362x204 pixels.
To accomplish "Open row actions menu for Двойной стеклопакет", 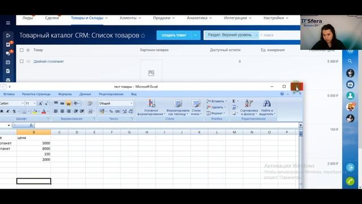I will 28,61.
